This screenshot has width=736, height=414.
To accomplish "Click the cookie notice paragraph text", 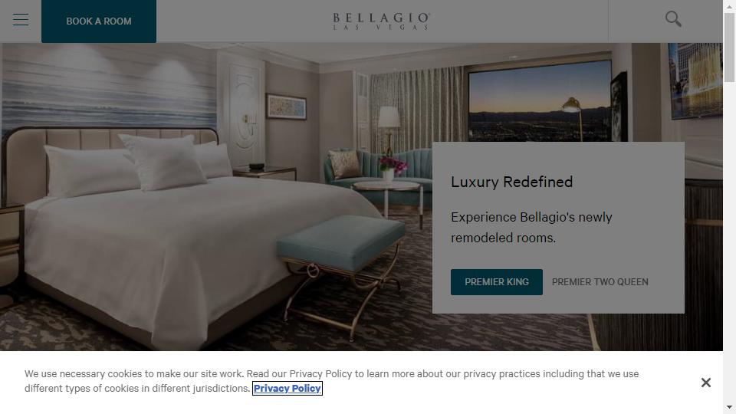I will 331,381.
